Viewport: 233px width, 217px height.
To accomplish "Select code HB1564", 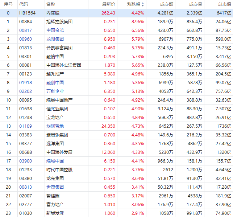I will coord(27,13).
